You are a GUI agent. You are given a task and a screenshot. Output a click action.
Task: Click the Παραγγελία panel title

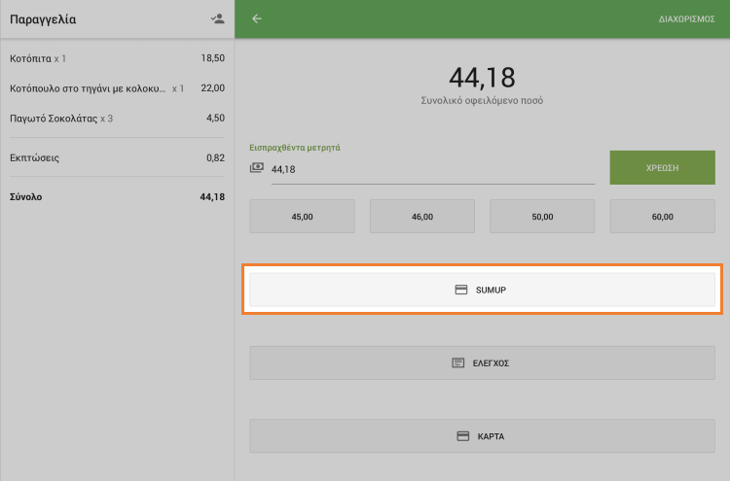(43, 19)
